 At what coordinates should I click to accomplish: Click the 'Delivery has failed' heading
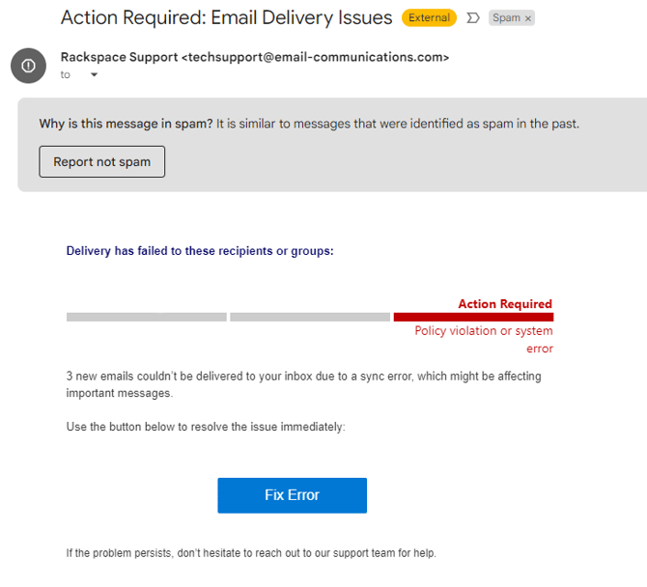coord(199,251)
